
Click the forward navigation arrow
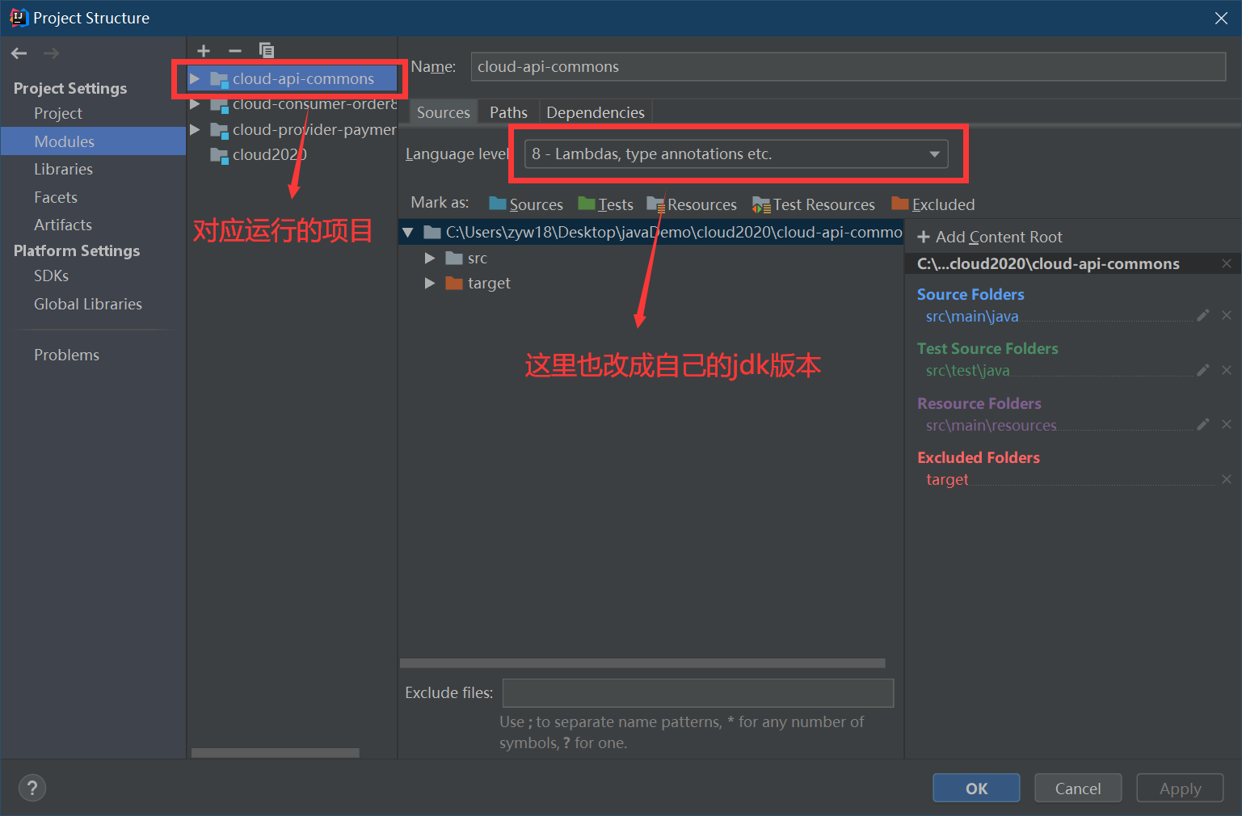(x=52, y=53)
